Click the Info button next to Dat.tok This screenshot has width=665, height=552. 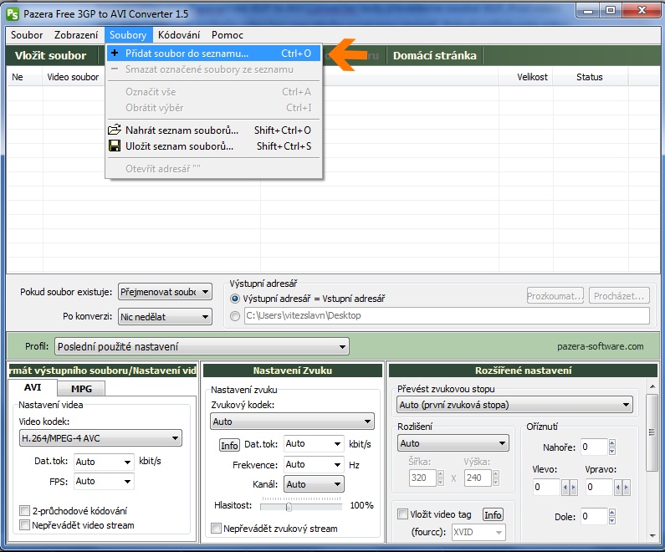tap(229, 445)
